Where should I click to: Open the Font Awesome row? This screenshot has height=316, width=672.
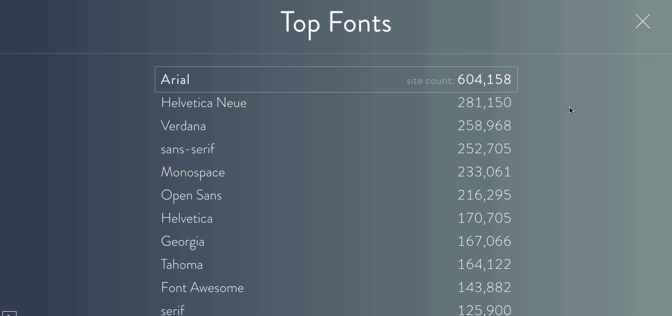coord(336,288)
